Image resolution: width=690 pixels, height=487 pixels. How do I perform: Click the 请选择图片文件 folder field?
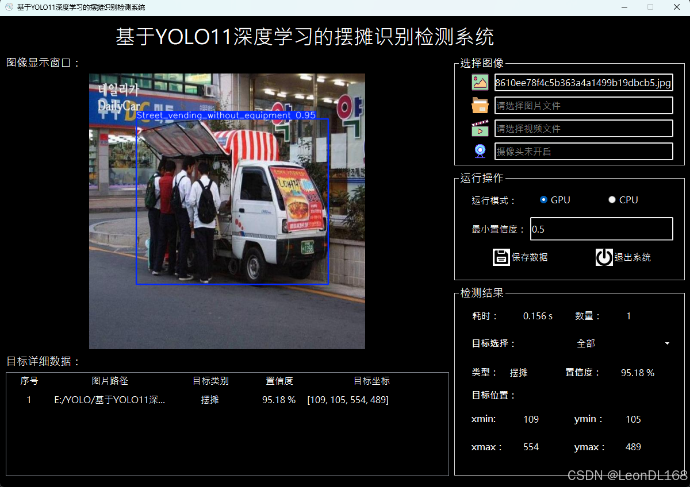[x=584, y=106]
